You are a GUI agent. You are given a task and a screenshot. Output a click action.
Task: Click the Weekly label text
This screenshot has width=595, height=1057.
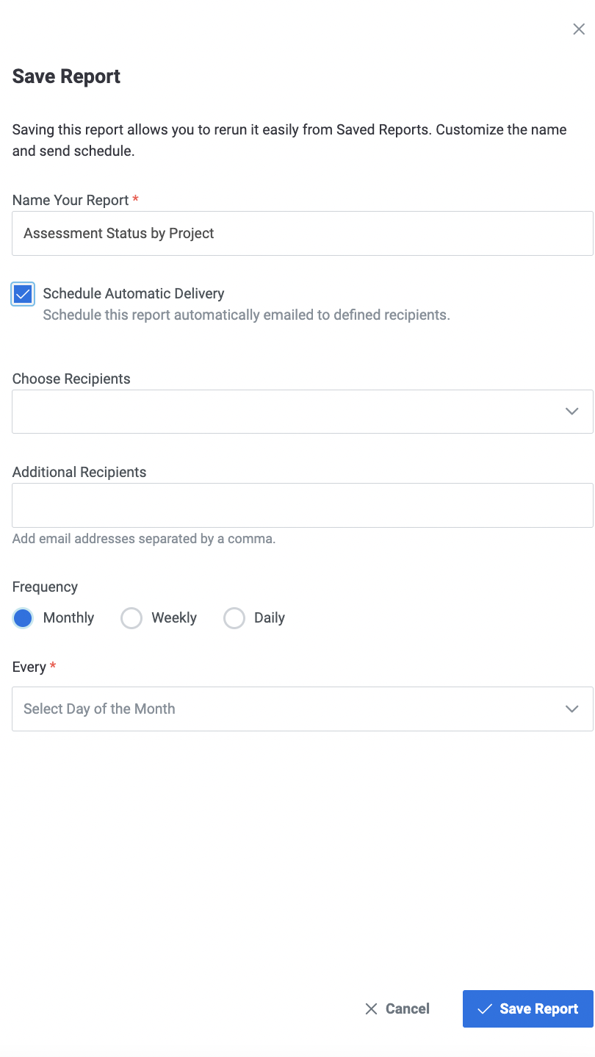[174, 618]
